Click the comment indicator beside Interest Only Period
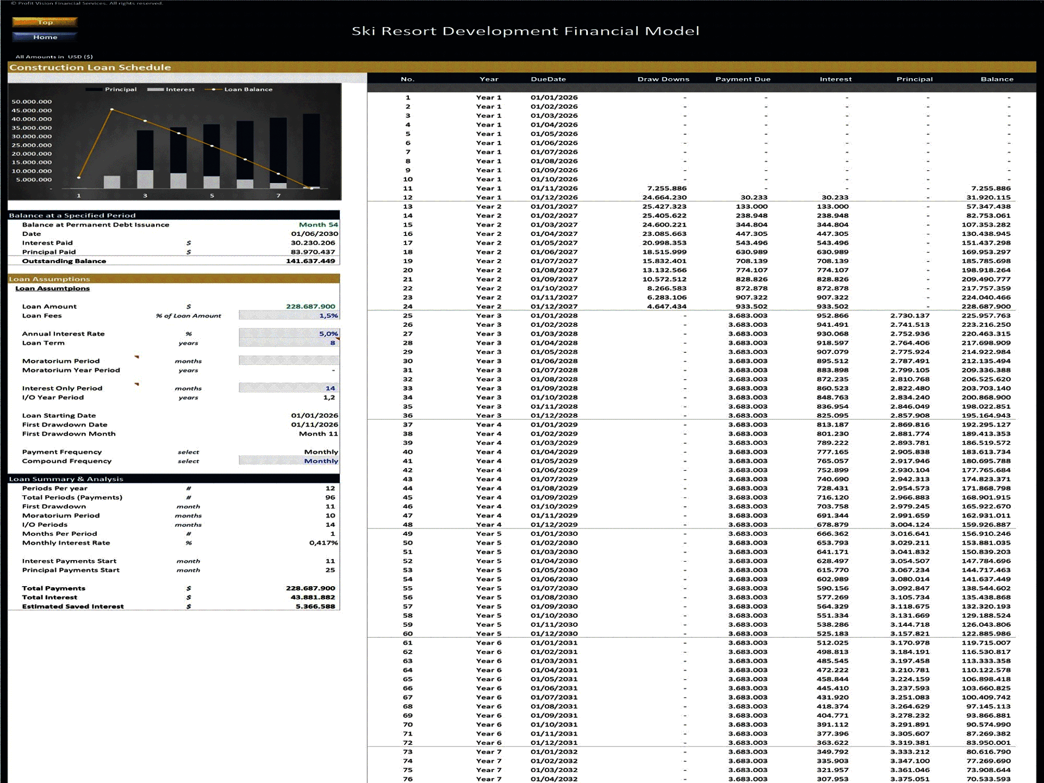The height and width of the screenshot is (783, 1044). [137, 384]
